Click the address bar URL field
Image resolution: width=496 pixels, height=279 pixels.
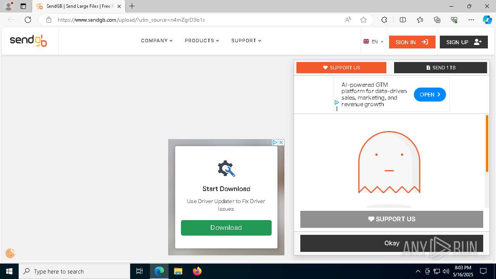(x=198, y=20)
